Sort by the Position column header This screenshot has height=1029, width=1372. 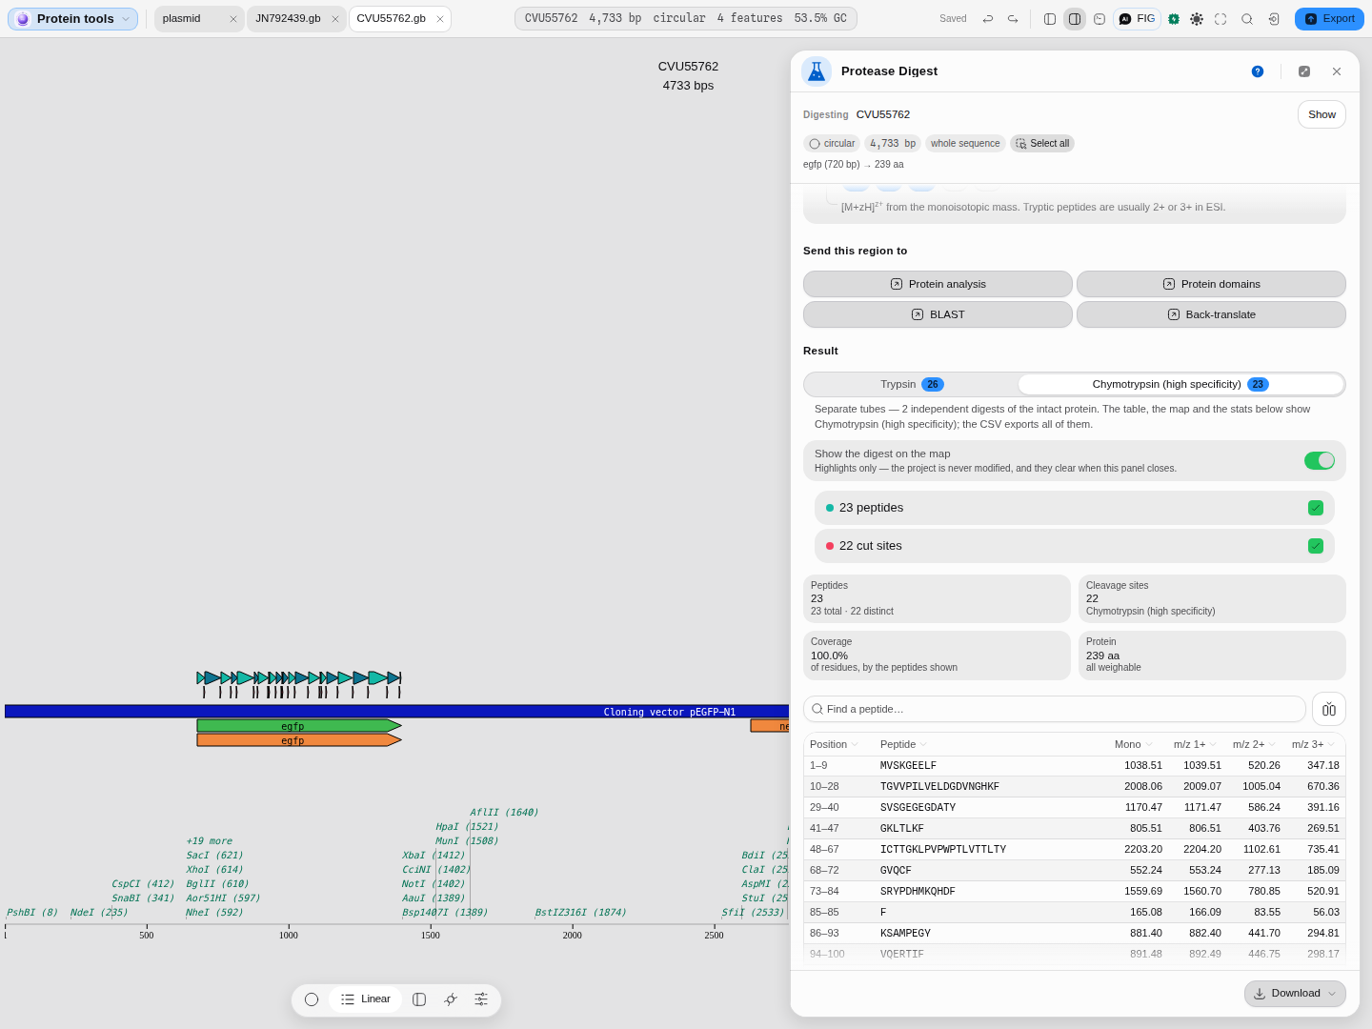click(x=834, y=744)
